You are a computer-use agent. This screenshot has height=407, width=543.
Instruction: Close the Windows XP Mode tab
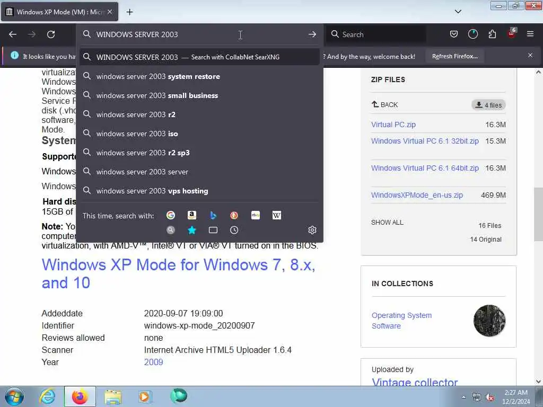(109, 12)
